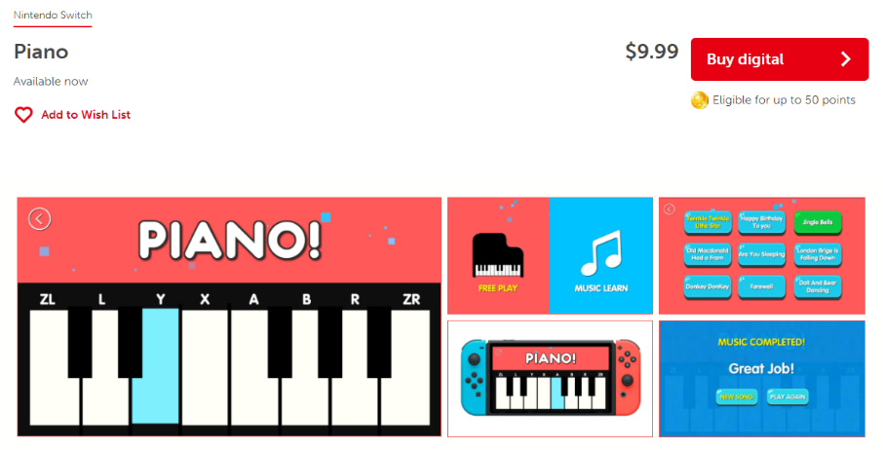883x450 pixels.
Task: Click the gold coin points icon
Action: (700, 100)
